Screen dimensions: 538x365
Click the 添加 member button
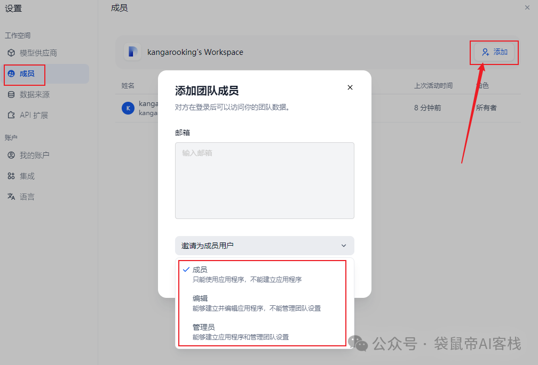tap(495, 52)
